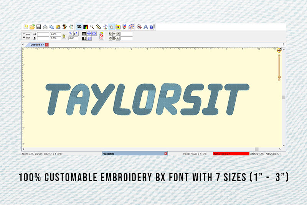
Task: Open help with the red question mark icon
Action: point(101,36)
